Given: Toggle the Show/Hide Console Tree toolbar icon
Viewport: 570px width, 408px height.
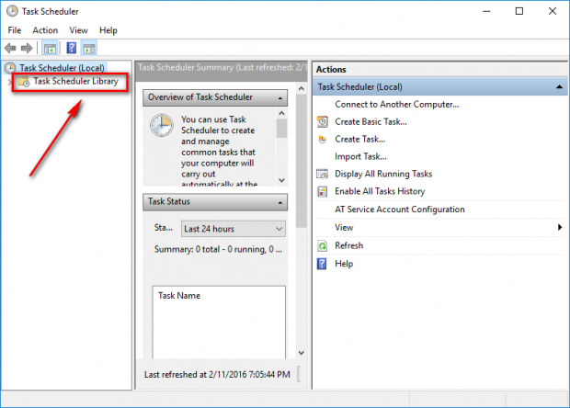Looking at the screenshot, I should coord(50,48).
